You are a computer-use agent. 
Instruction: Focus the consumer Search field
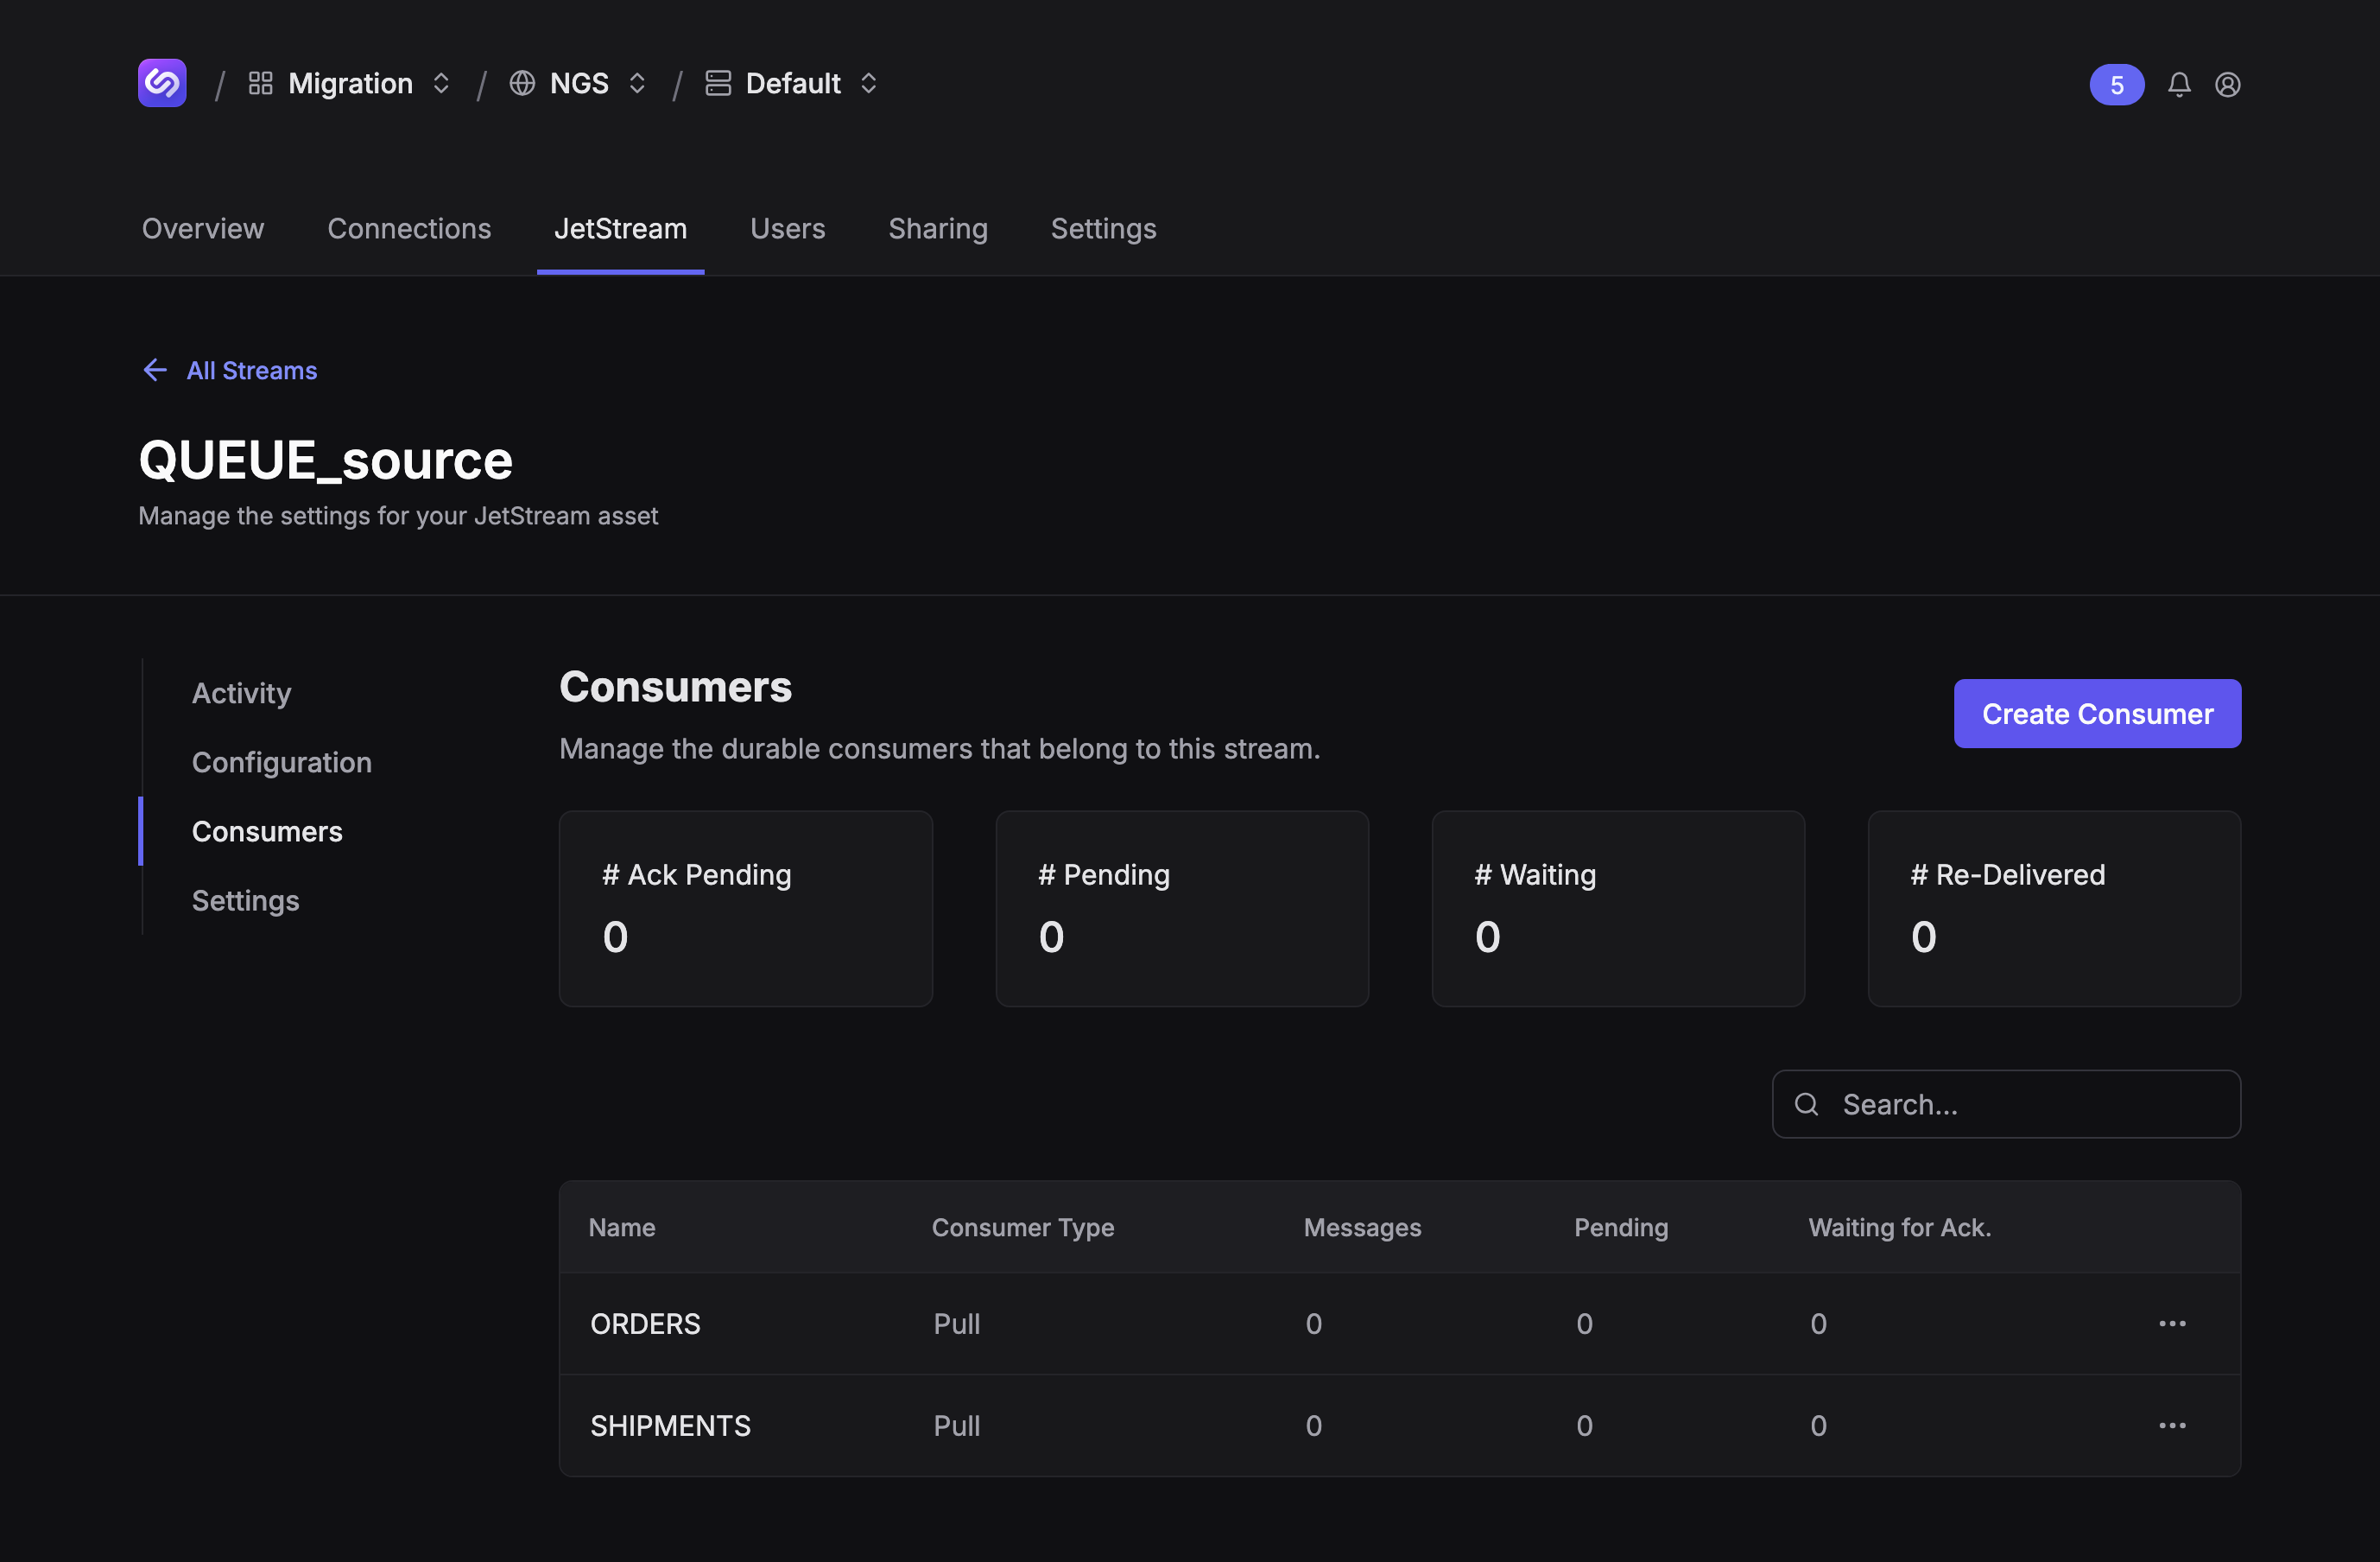pos(2030,1105)
